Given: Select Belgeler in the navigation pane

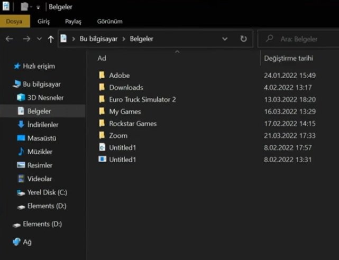Looking at the screenshot, I should coord(39,111).
